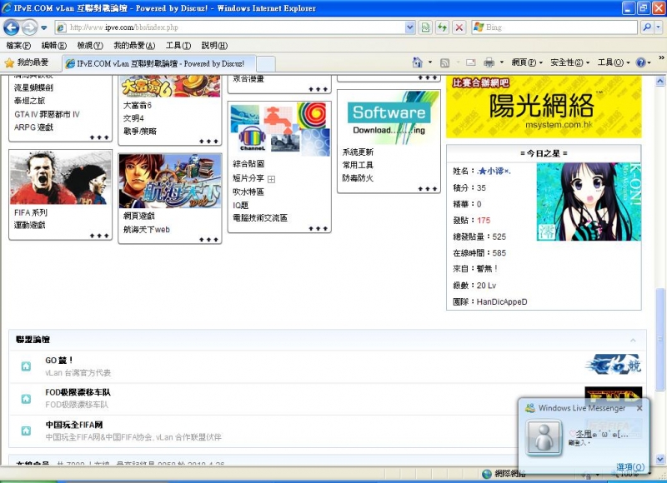667x483 pixels.
Task: Click the green home icon beside GO 競!
Action: 27,365
